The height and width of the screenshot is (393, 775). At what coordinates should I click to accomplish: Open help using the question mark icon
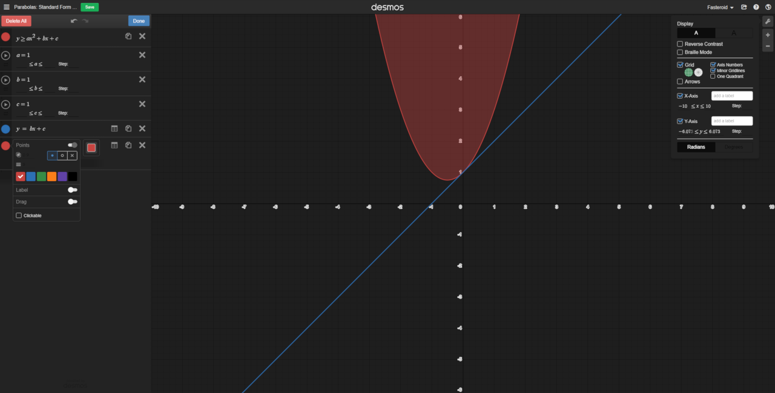[756, 7]
